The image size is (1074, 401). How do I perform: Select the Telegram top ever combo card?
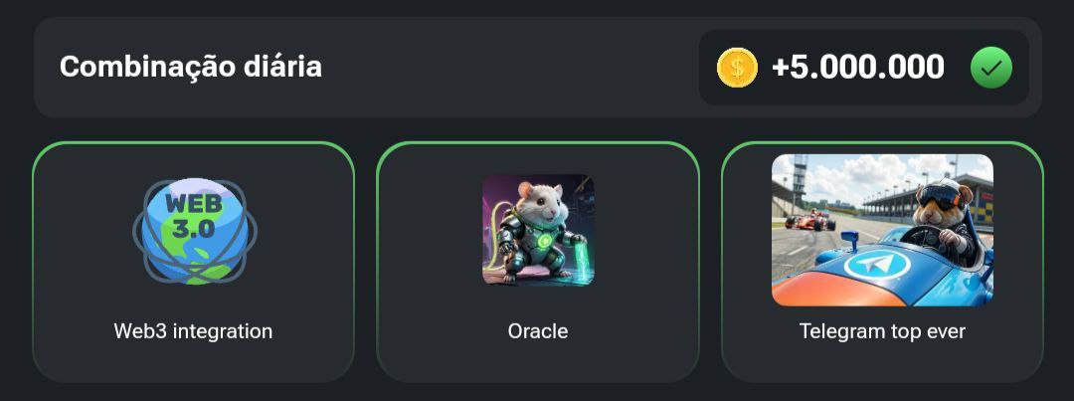[882, 262]
